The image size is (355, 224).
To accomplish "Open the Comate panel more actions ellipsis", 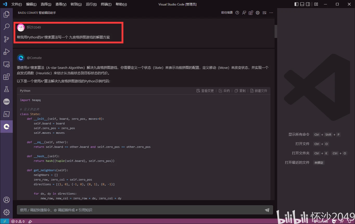I will coord(271,13).
